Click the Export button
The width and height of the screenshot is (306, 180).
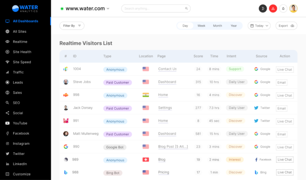[286, 25]
